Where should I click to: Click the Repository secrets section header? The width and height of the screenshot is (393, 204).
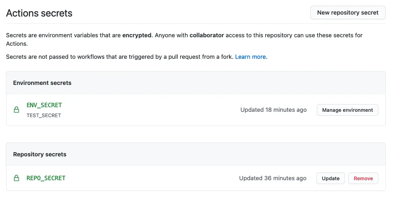[x=40, y=154]
